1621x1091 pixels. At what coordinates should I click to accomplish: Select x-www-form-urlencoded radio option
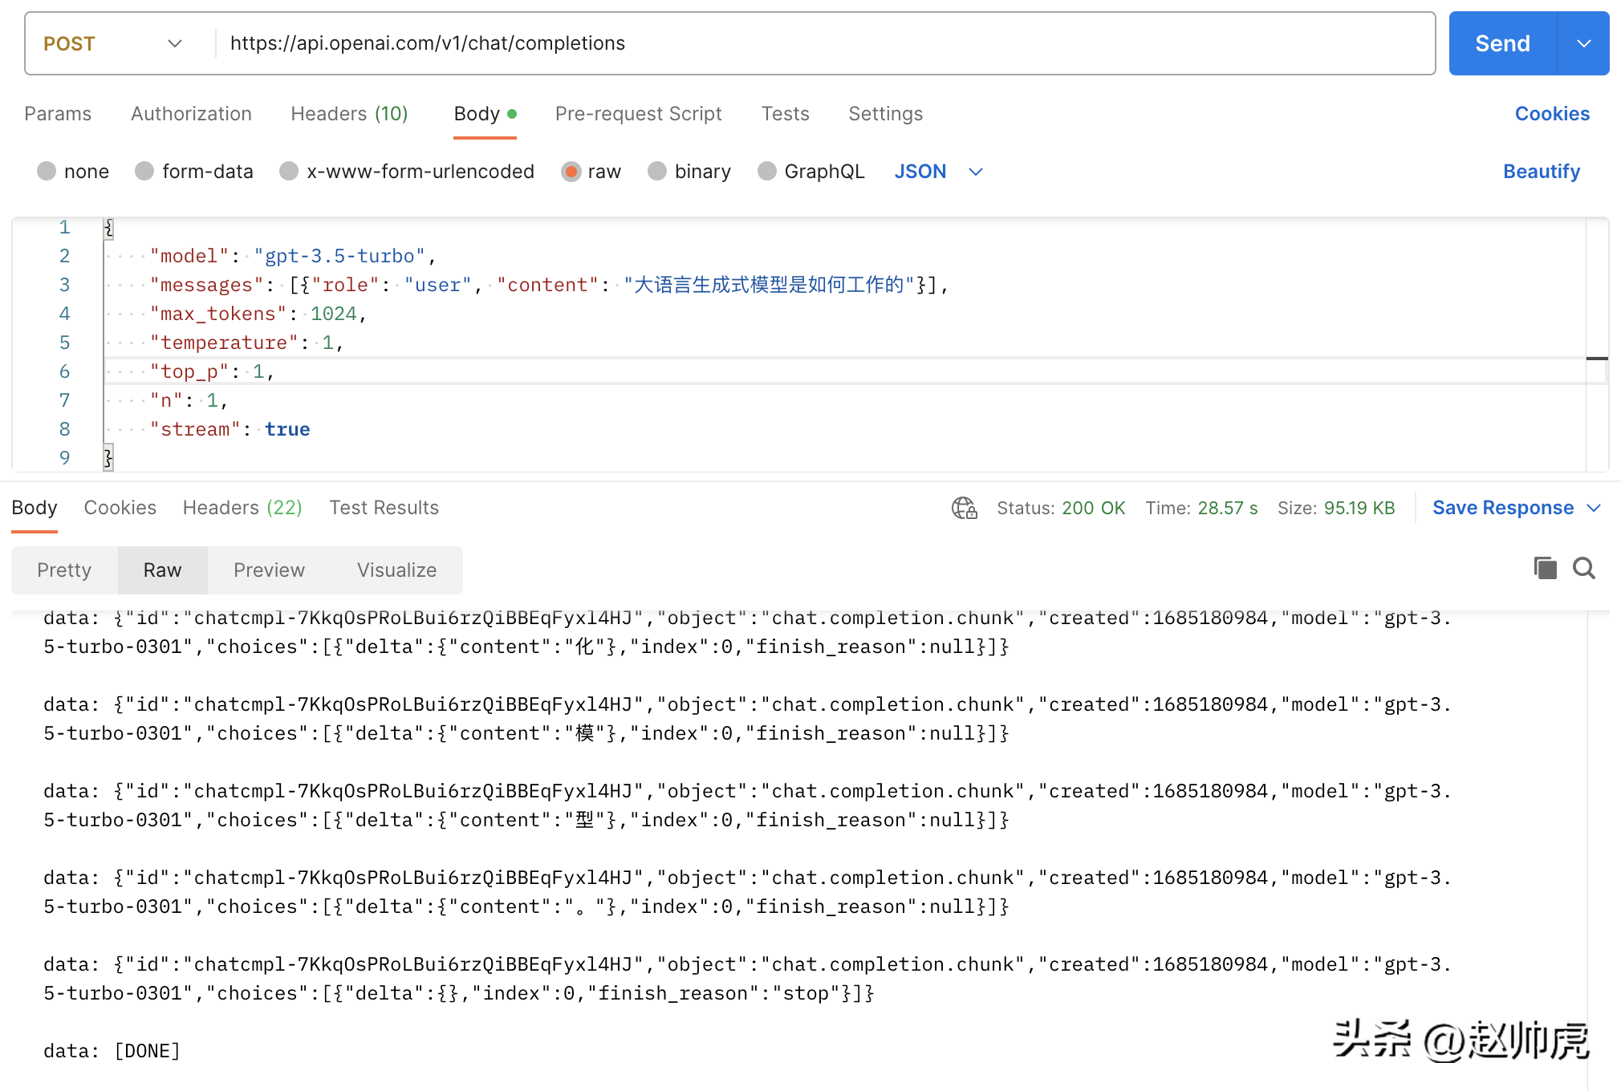pos(289,171)
